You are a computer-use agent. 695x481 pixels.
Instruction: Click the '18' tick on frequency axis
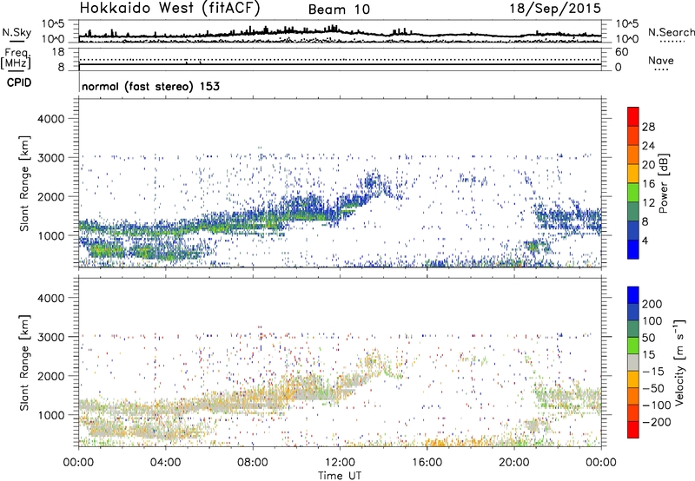pos(58,52)
